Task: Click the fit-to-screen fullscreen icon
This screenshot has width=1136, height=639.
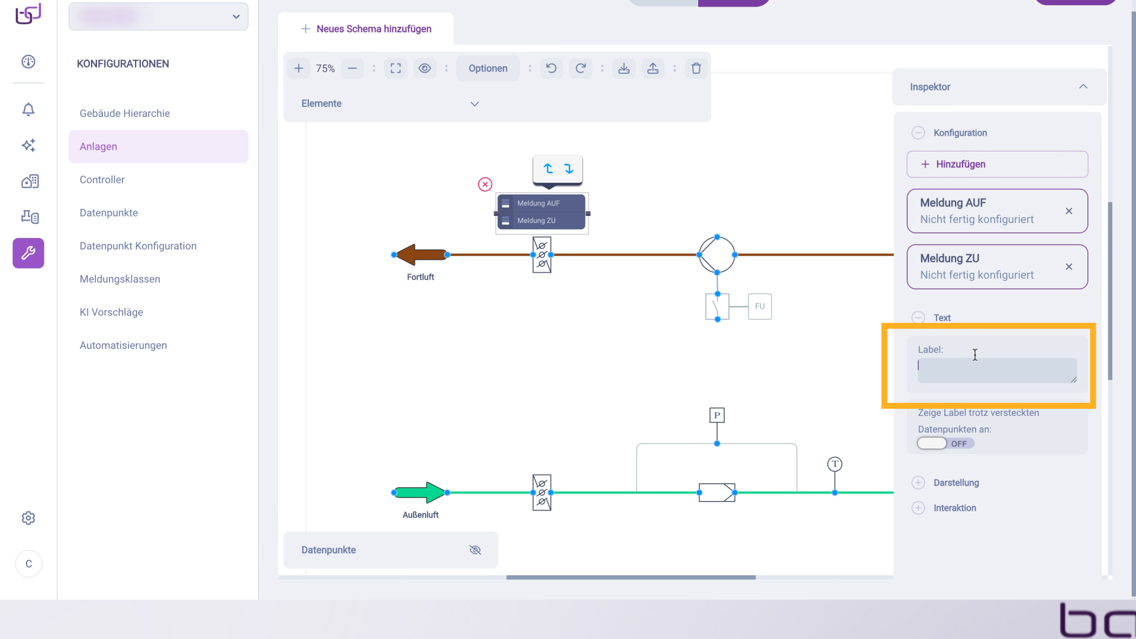Action: point(395,68)
